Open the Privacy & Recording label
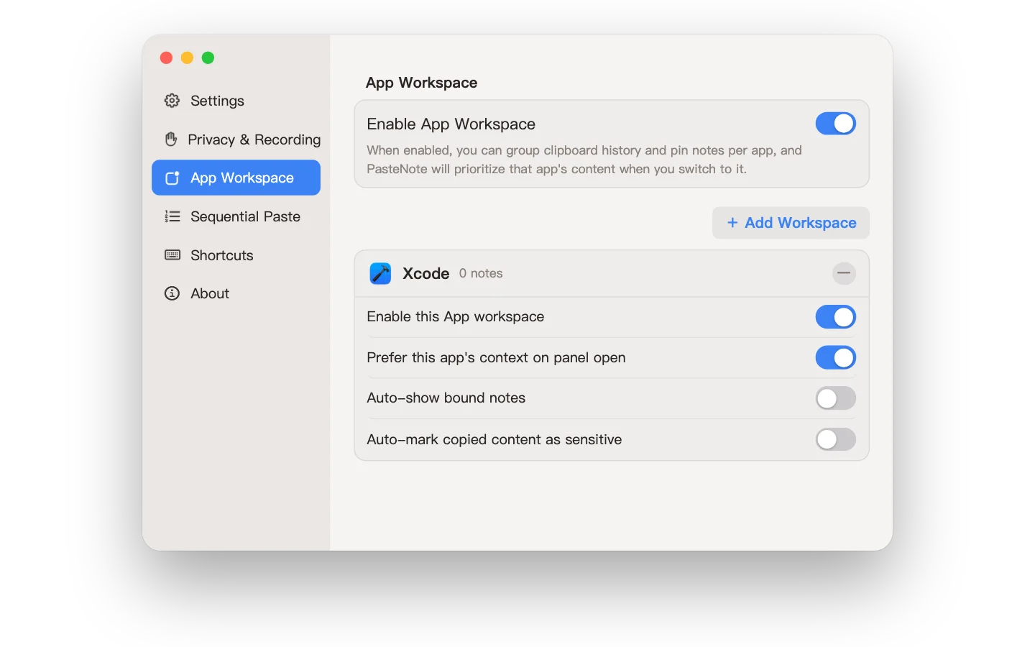The height and width of the screenshot is (647, 1035). pos(254,139)
